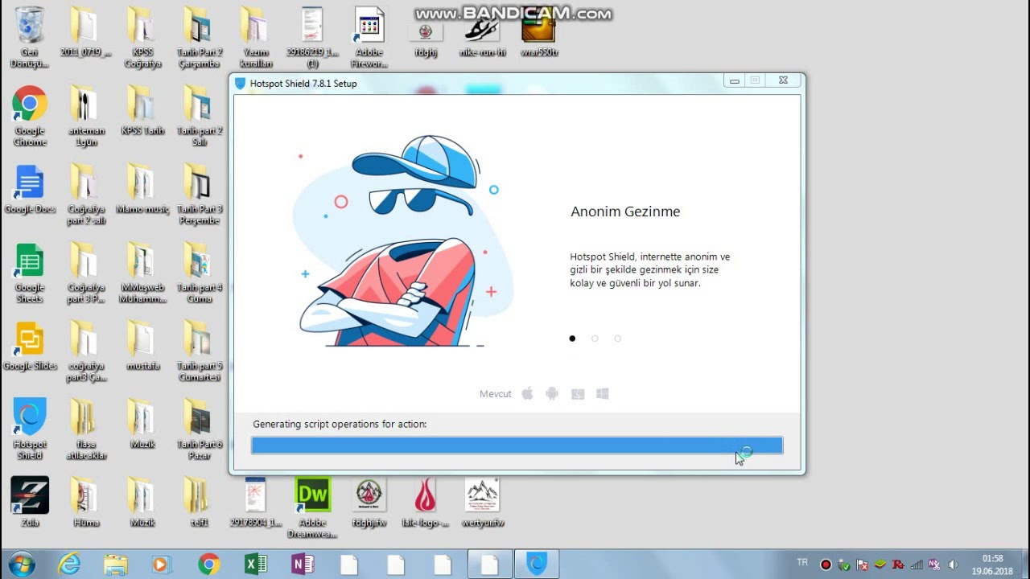1030x579 pixels.
Task: Open Excel from the taskbar
Action: pos(256,565)
